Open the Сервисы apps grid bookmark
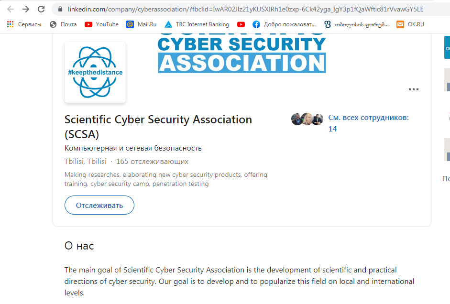This screenshot has width=450, height=304. [24, 24]
